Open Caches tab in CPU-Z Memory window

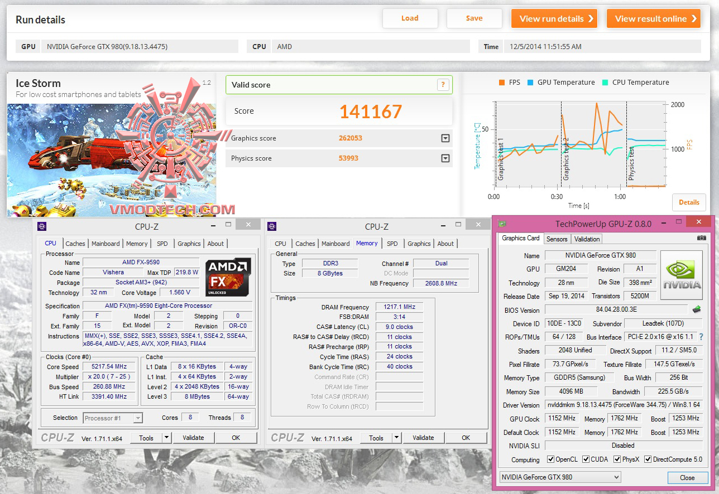pos(305,244)
